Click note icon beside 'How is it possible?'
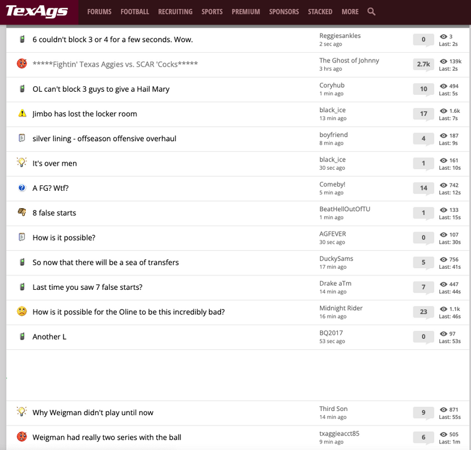471x450 pixels. pos(22,237)
